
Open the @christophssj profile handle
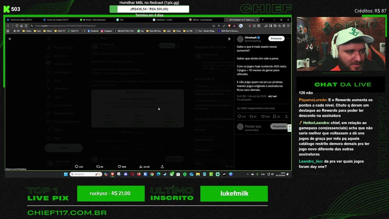pyautogui.click(x=253, y=41)
